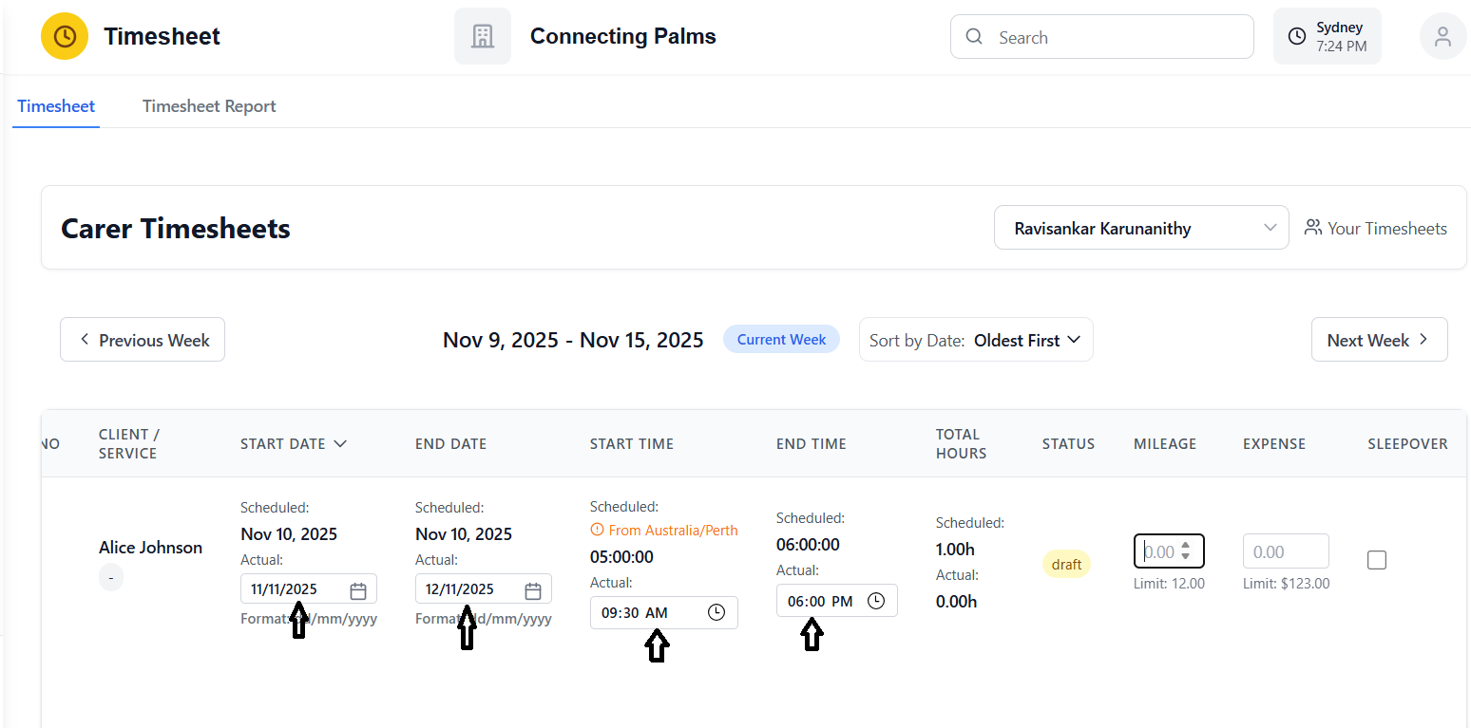
Task: Select the Timesheet tab
Action: click(56, 106)
